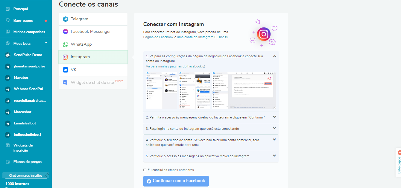This screenshot has height=188, width=401.
Task: Close the "Chat com seus inscritos" banner
Action: 45,175
